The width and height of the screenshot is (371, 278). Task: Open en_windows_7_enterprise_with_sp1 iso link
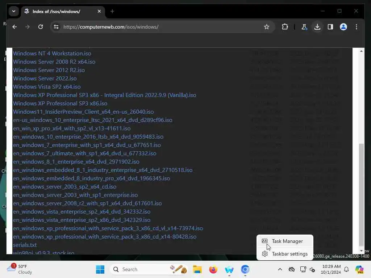(x=87, y=145)
